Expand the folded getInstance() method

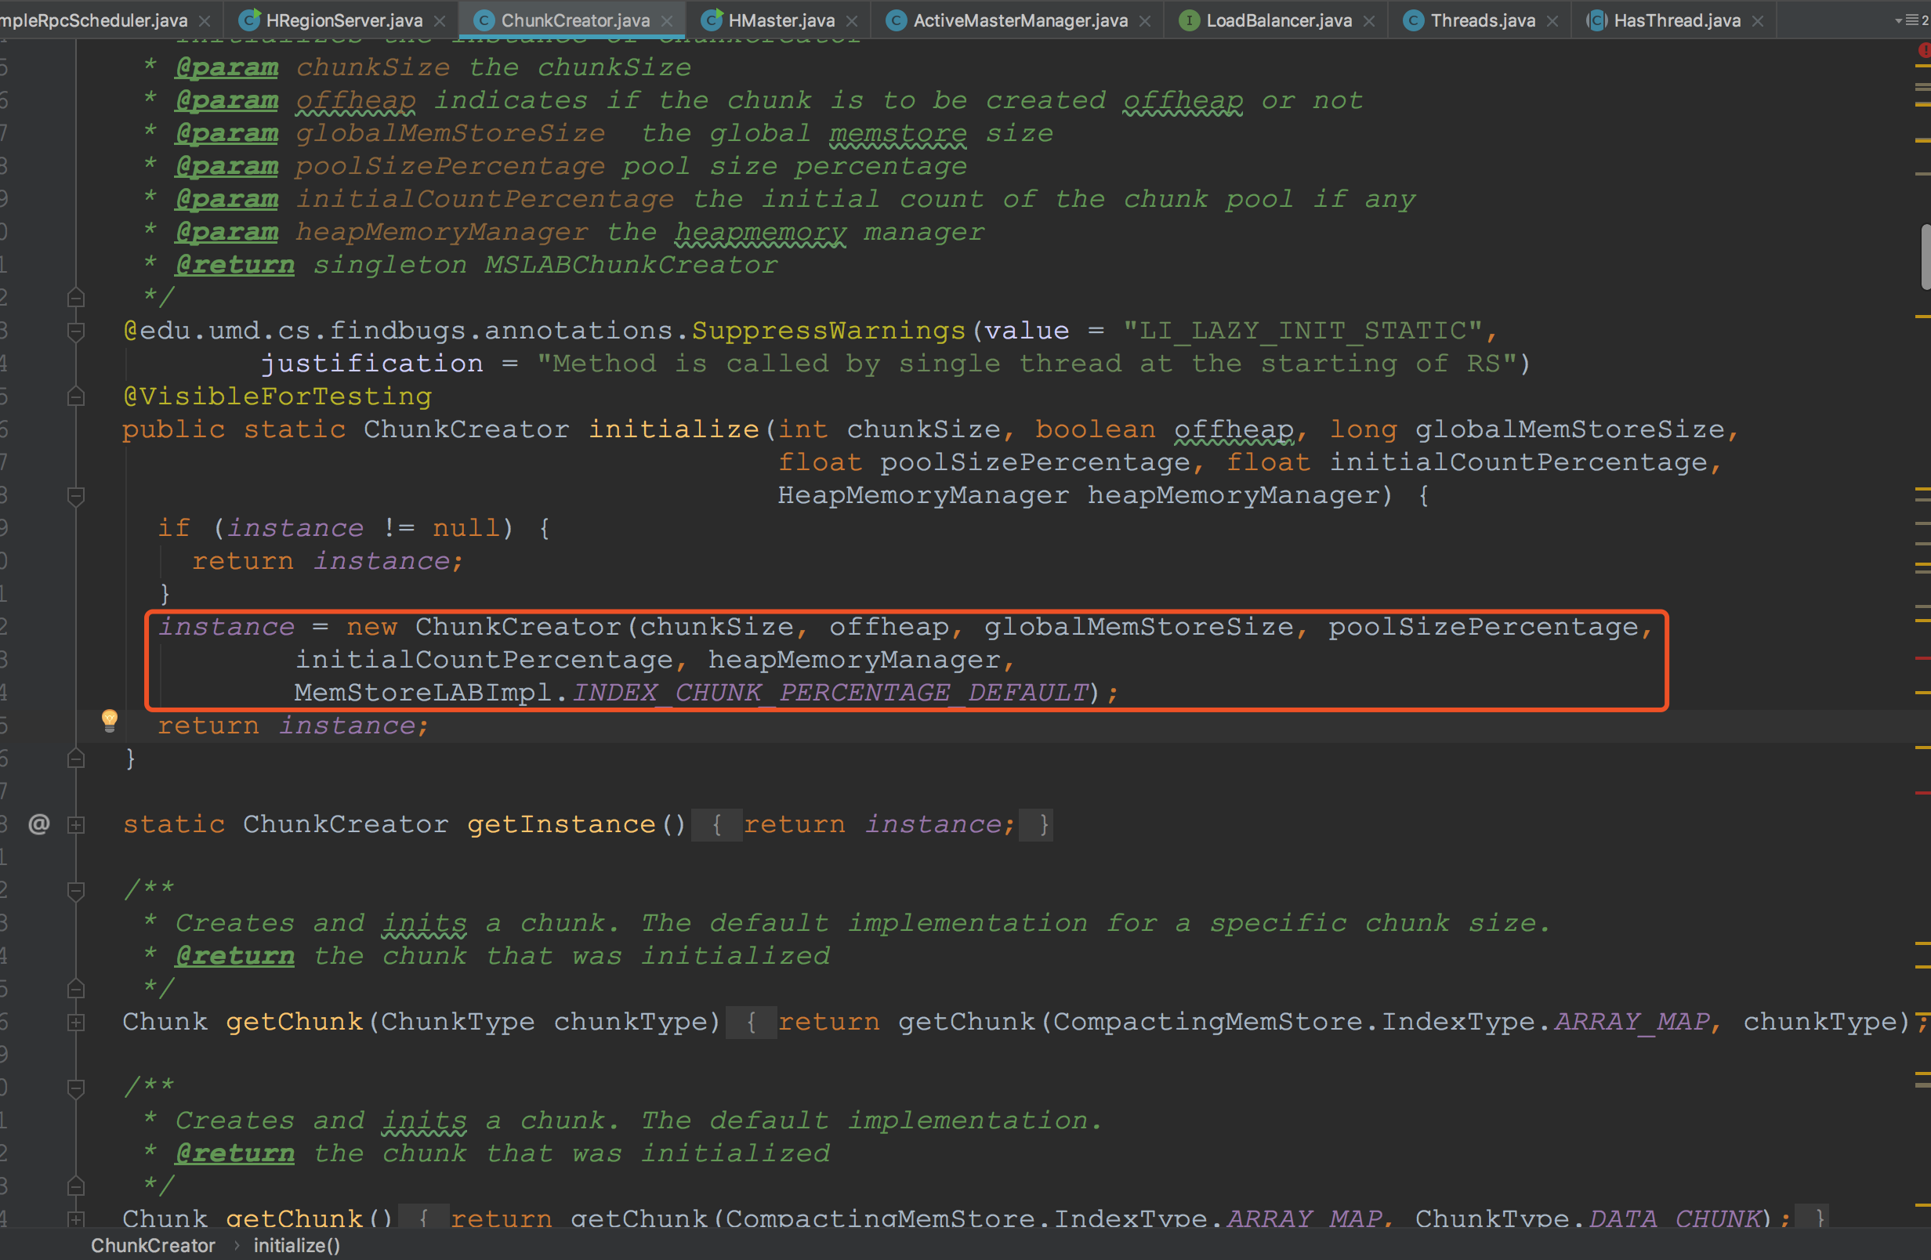[x=76, y=825]
